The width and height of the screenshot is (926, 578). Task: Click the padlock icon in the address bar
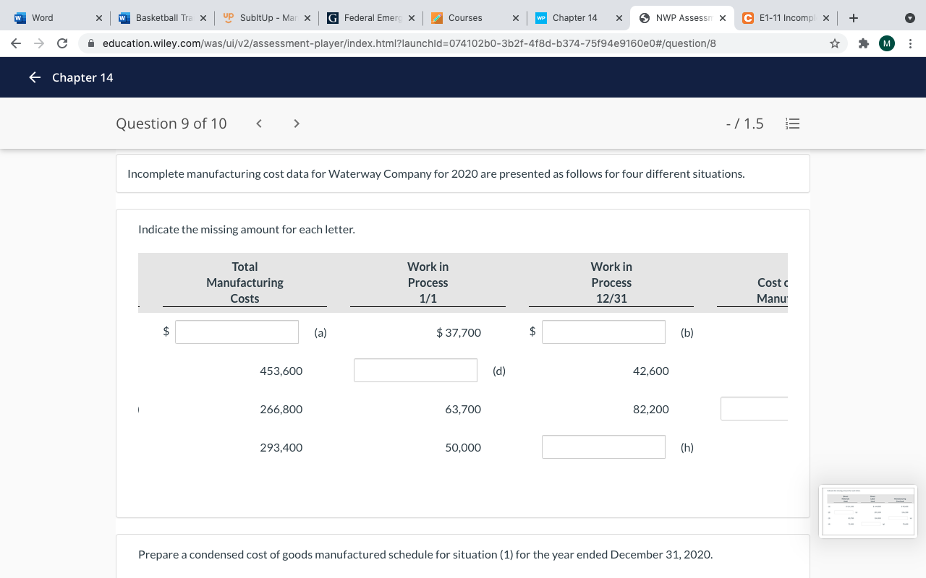91,43
